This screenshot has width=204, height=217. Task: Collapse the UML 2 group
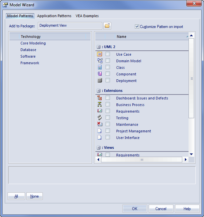point(98,47)
